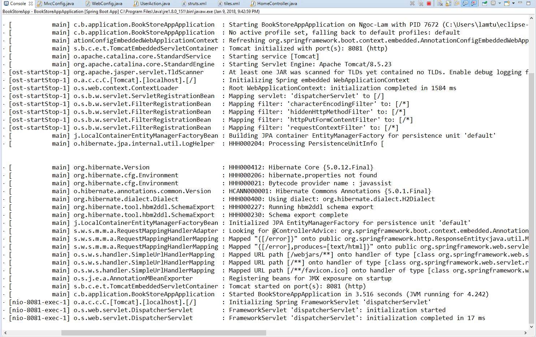Toggle show console when standard error changes
Screen dimensions: 536x337
474,4
